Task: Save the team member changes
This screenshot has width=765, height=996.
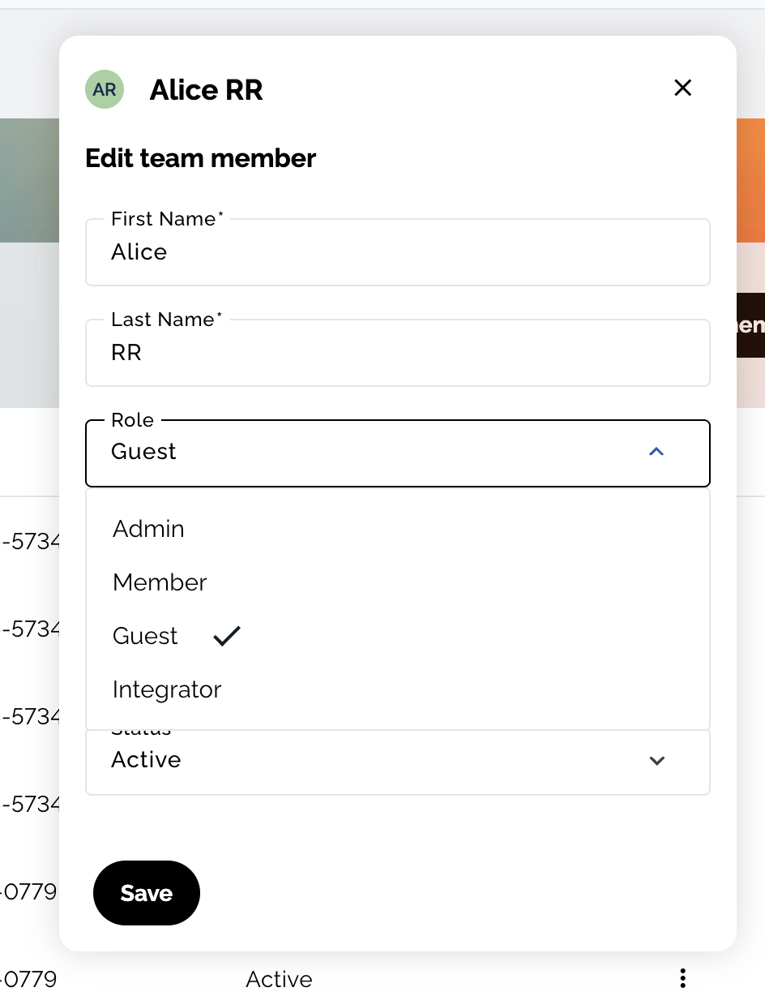Action: pos(147,893)
